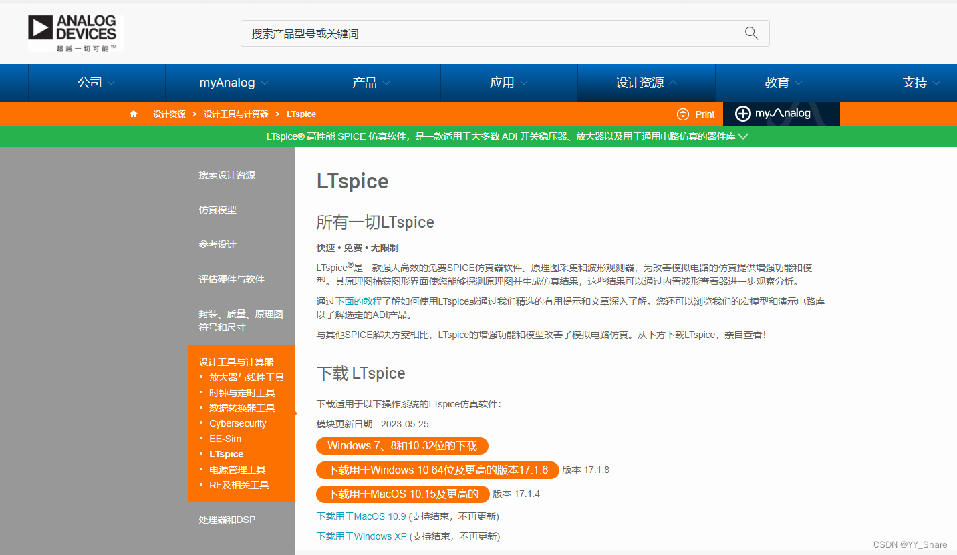Download the MacOS 10.15 version
The height and width of the screenshot is (555, 957).
point(403,494)
